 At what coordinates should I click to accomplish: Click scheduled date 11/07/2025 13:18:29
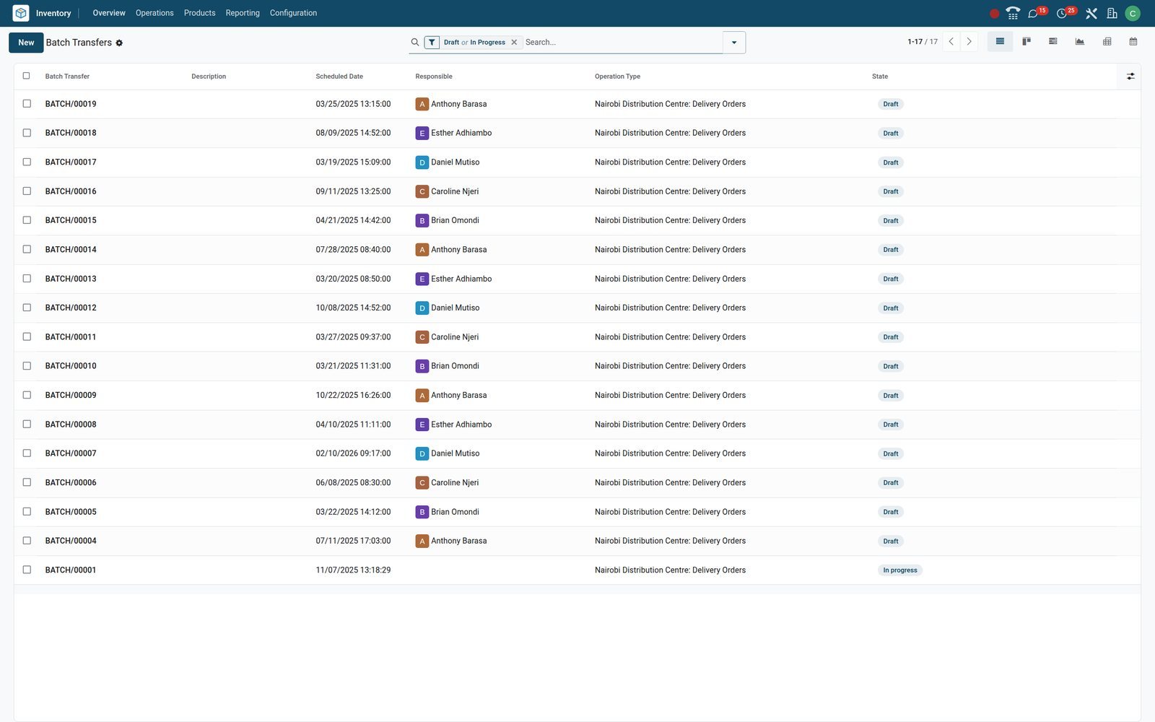pyautogui.click(x=353, y=570)
